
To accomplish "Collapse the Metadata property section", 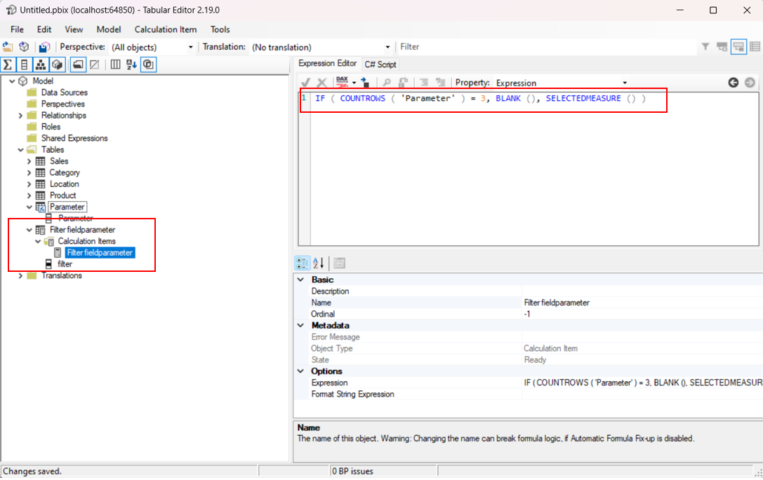I will (x=300, y=326).
